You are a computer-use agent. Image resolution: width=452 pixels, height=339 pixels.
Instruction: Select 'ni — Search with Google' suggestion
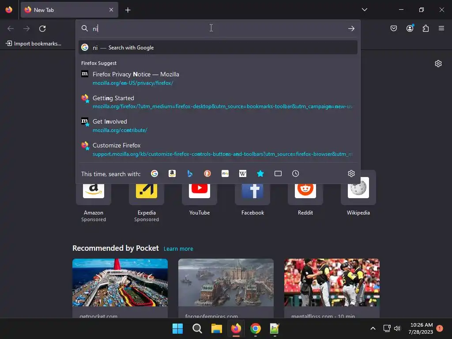(x=218, y=47)
